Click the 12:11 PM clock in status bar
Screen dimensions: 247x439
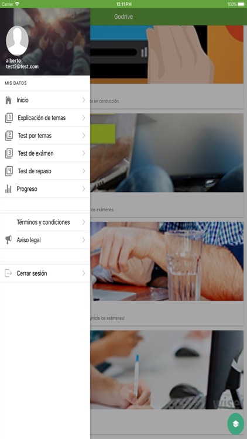click(123, 4)
